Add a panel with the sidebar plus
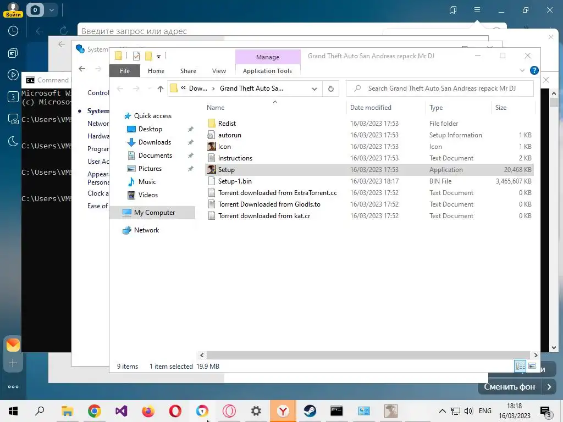563x422 pixels. click(13, 363)
